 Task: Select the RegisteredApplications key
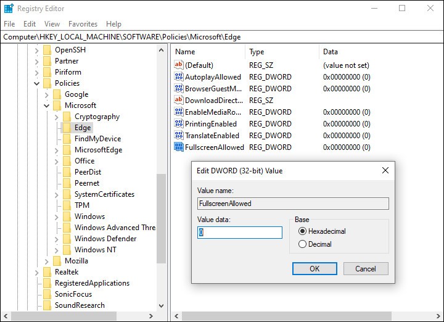coord(92,283)
